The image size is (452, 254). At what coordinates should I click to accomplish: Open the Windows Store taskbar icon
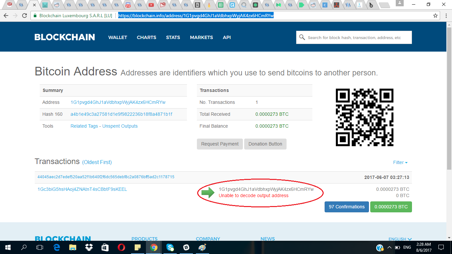point(105,247)
